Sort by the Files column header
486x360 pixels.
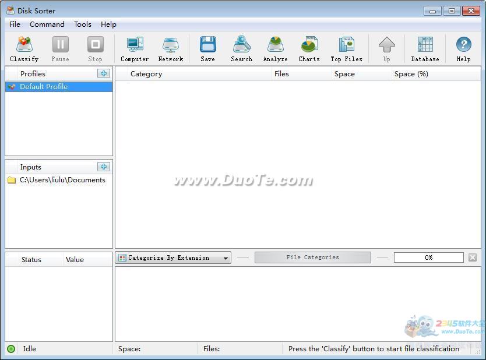[302, 74]
